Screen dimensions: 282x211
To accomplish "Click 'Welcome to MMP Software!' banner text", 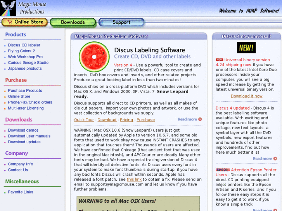I will [x=249, y=11].
